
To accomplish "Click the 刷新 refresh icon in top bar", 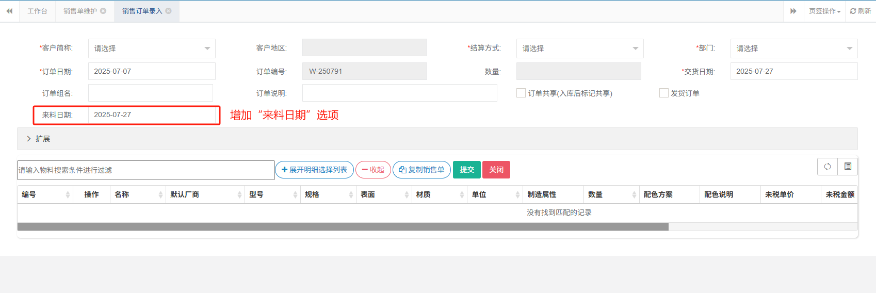I will pyautogui.click(x=853, y=11).
